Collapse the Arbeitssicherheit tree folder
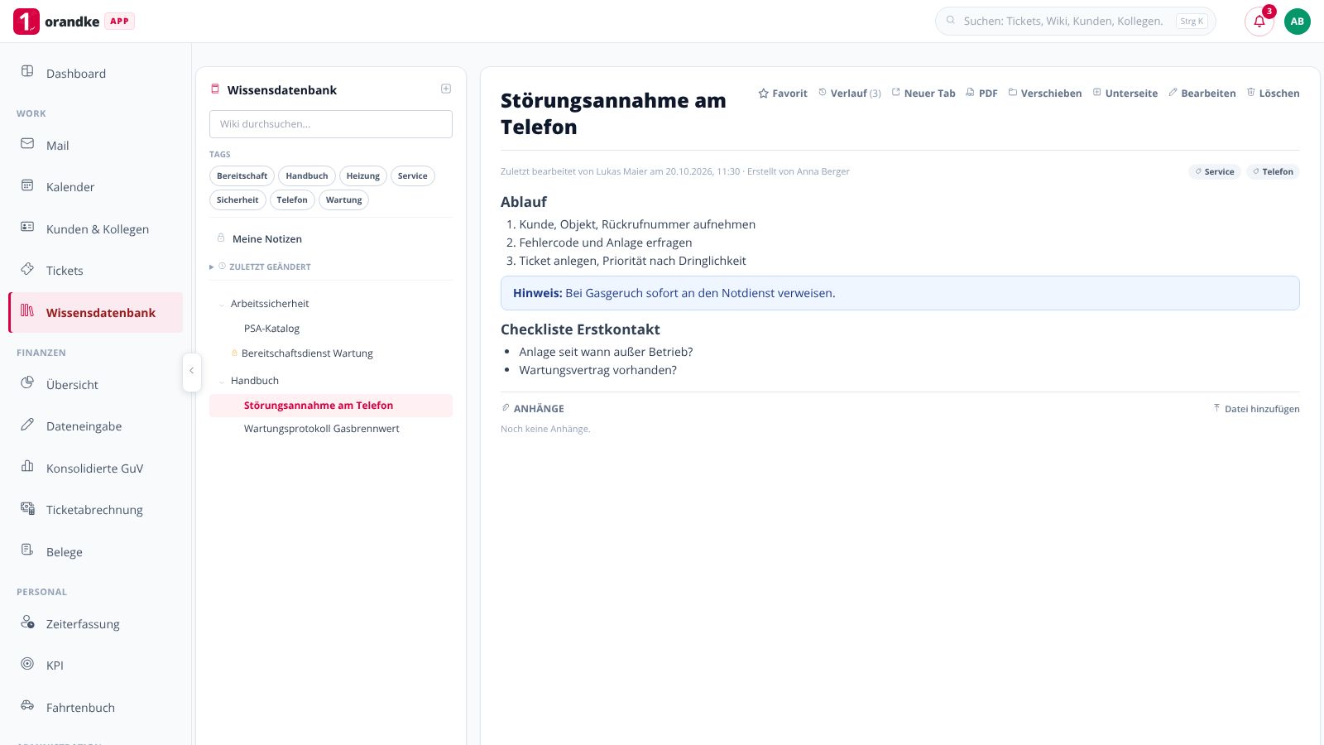Screen dimensions: 1324x745 222,305
